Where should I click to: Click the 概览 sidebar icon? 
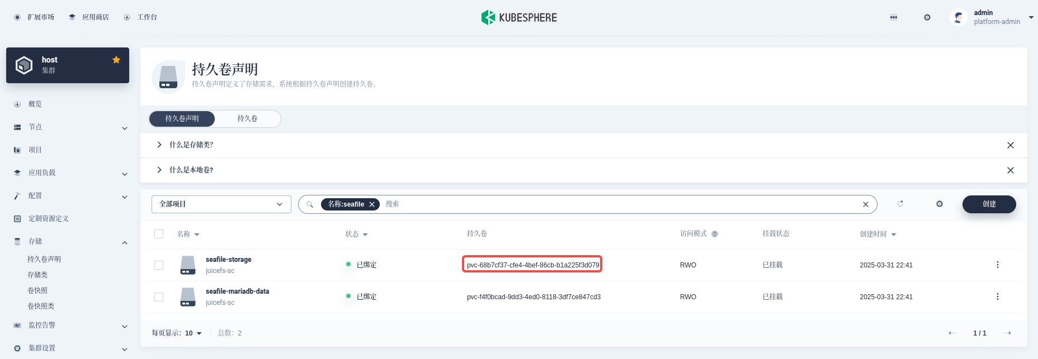click(x=17, y=104)
